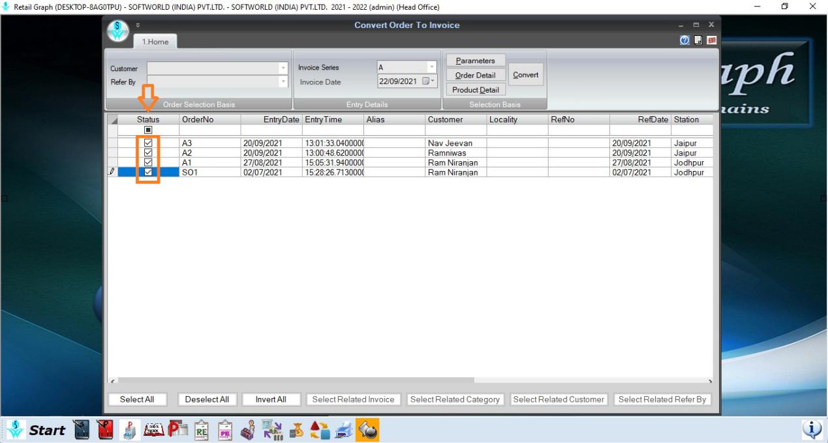Expand the Customer dropdown
The image size is (828, 443).
pos(283,69)
